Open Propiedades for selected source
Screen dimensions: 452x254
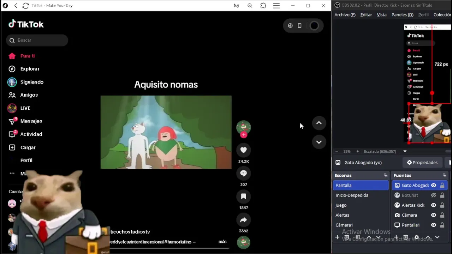(x=422, y=163)
